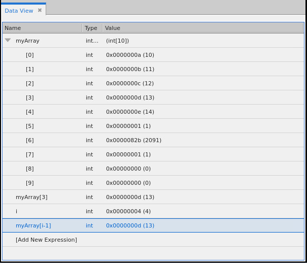The image size is (307, 263).
Task: Select the myArray[3] expression row
Action: tap(31, 197)
